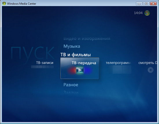Go to Разное menu category
The width and height of the screenshot is (159, 124).
[71, 85]
